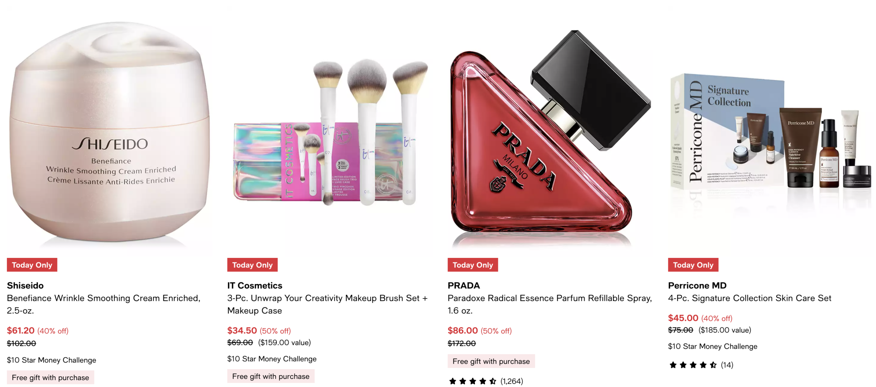Click Free gift with purchase under Prada
The height and width of the screenshot is (387, 876).
[x=491, y=361]
